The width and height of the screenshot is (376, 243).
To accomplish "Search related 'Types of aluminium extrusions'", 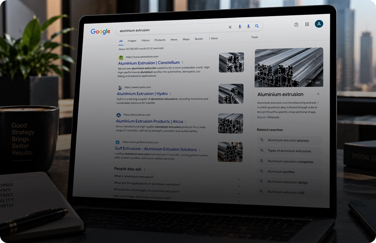I will 289,151.
